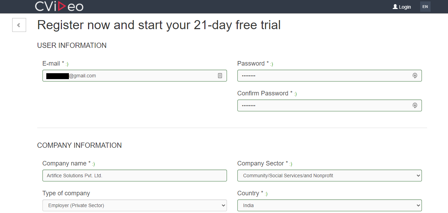Open the Company Sector dropdown
Image resolution: width=448 pixels, height=213 pixels.
(329, 176)
